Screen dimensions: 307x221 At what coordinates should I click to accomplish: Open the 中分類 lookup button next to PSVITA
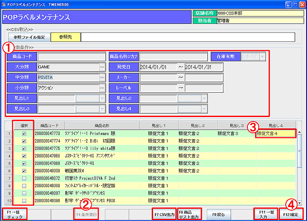point(102,77)
